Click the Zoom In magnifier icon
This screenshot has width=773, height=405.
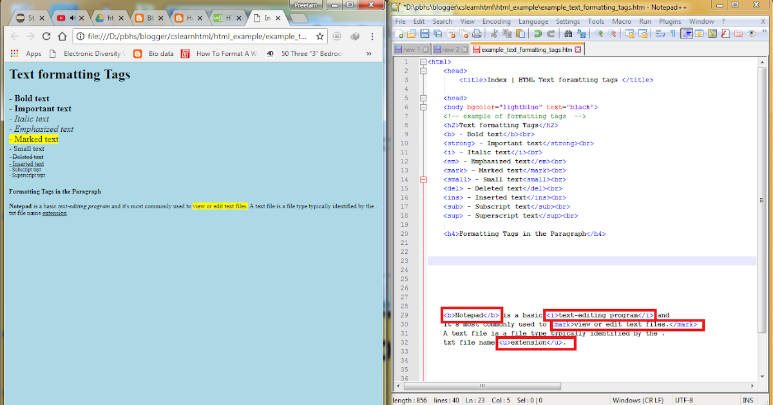click(598, 33)
